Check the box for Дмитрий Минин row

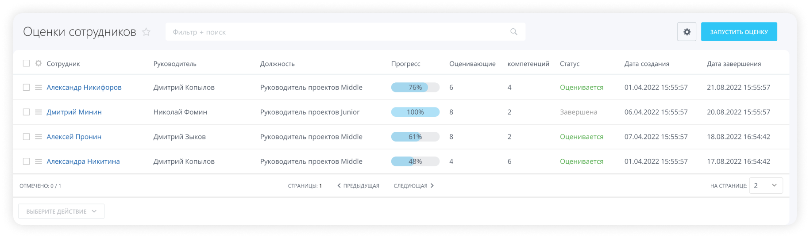26,112
